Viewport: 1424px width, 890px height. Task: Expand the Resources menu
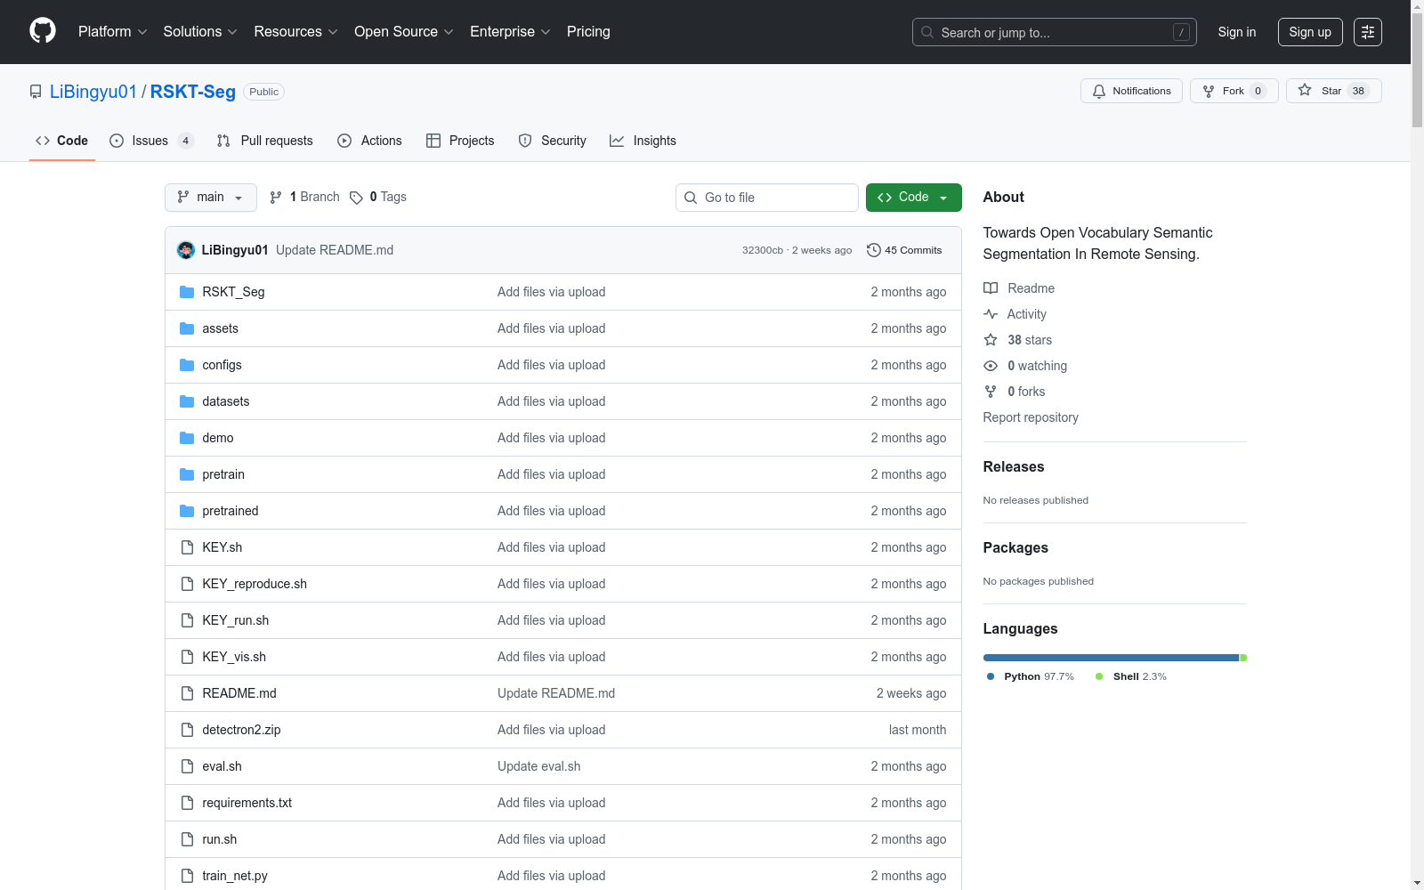295,31
